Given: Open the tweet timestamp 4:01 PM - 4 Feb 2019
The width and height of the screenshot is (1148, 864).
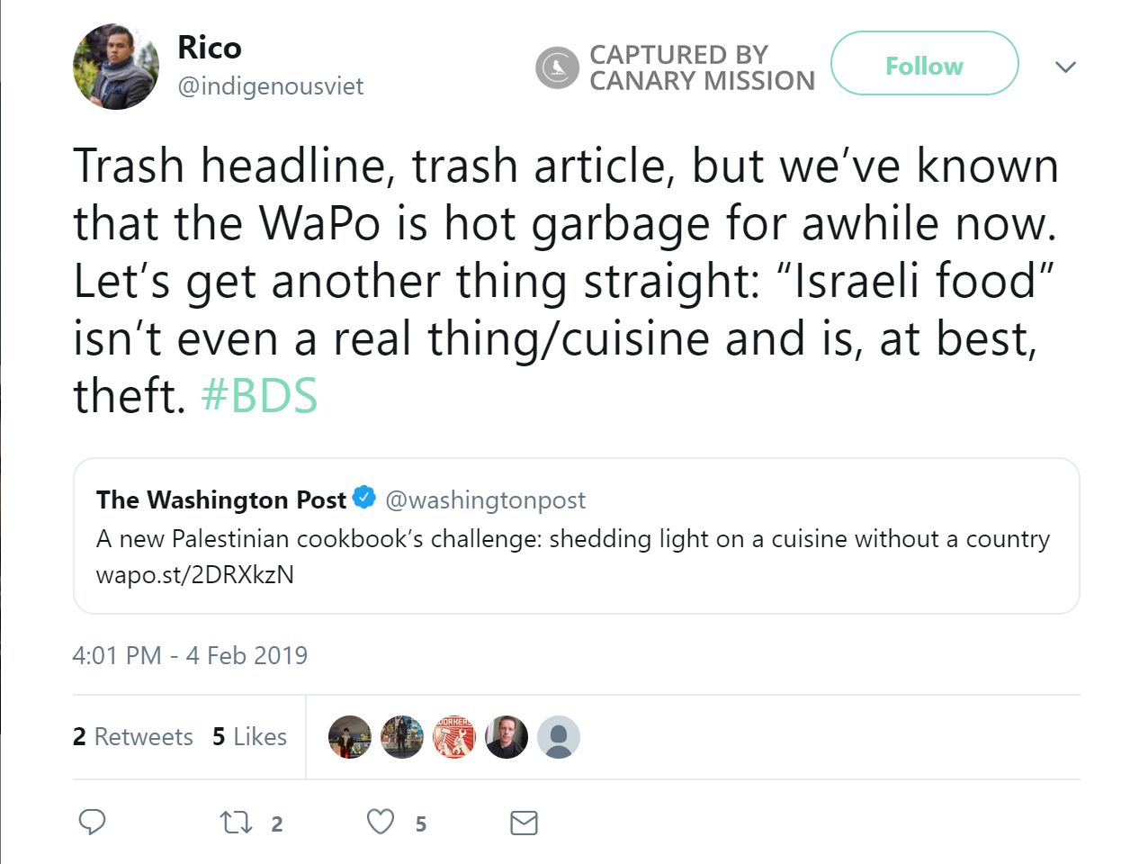Looking at the screenshot, I should point(191,656).
